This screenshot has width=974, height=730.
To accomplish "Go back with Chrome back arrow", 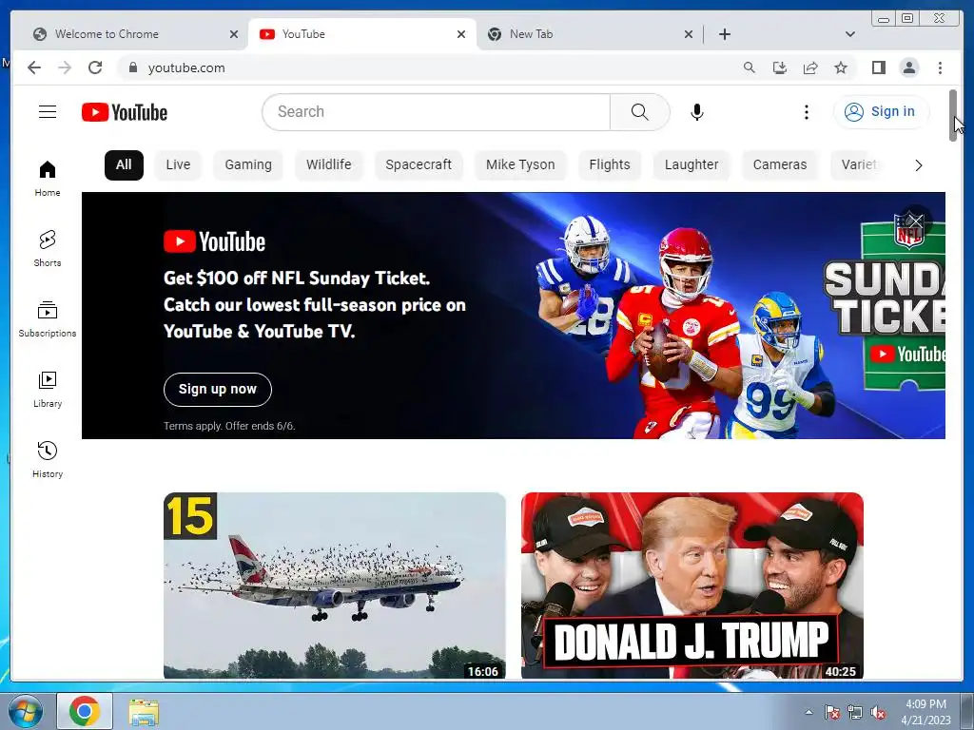I will (x=34, y=67).
